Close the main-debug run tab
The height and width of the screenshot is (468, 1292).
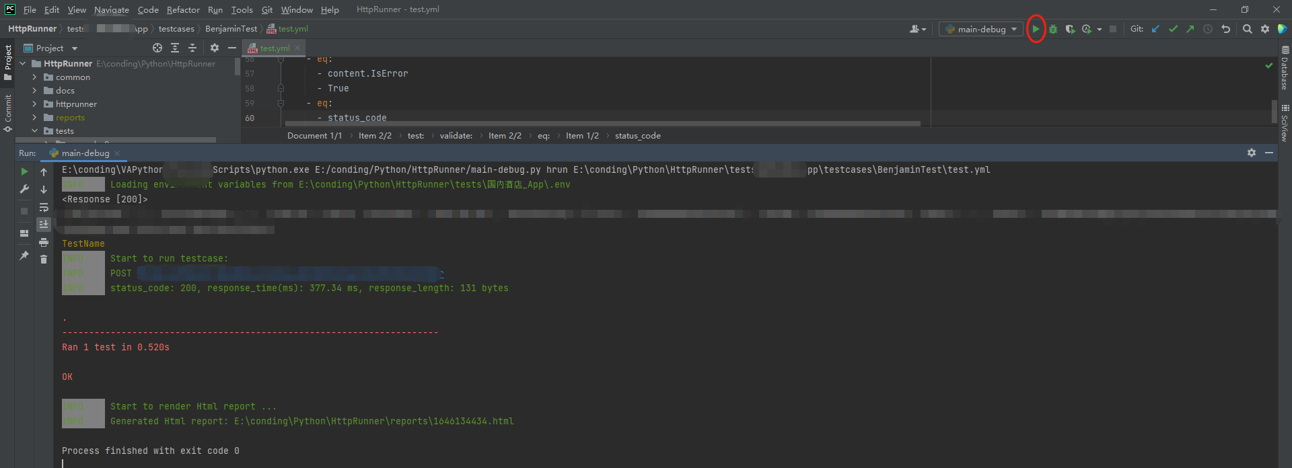pos(117,153)
